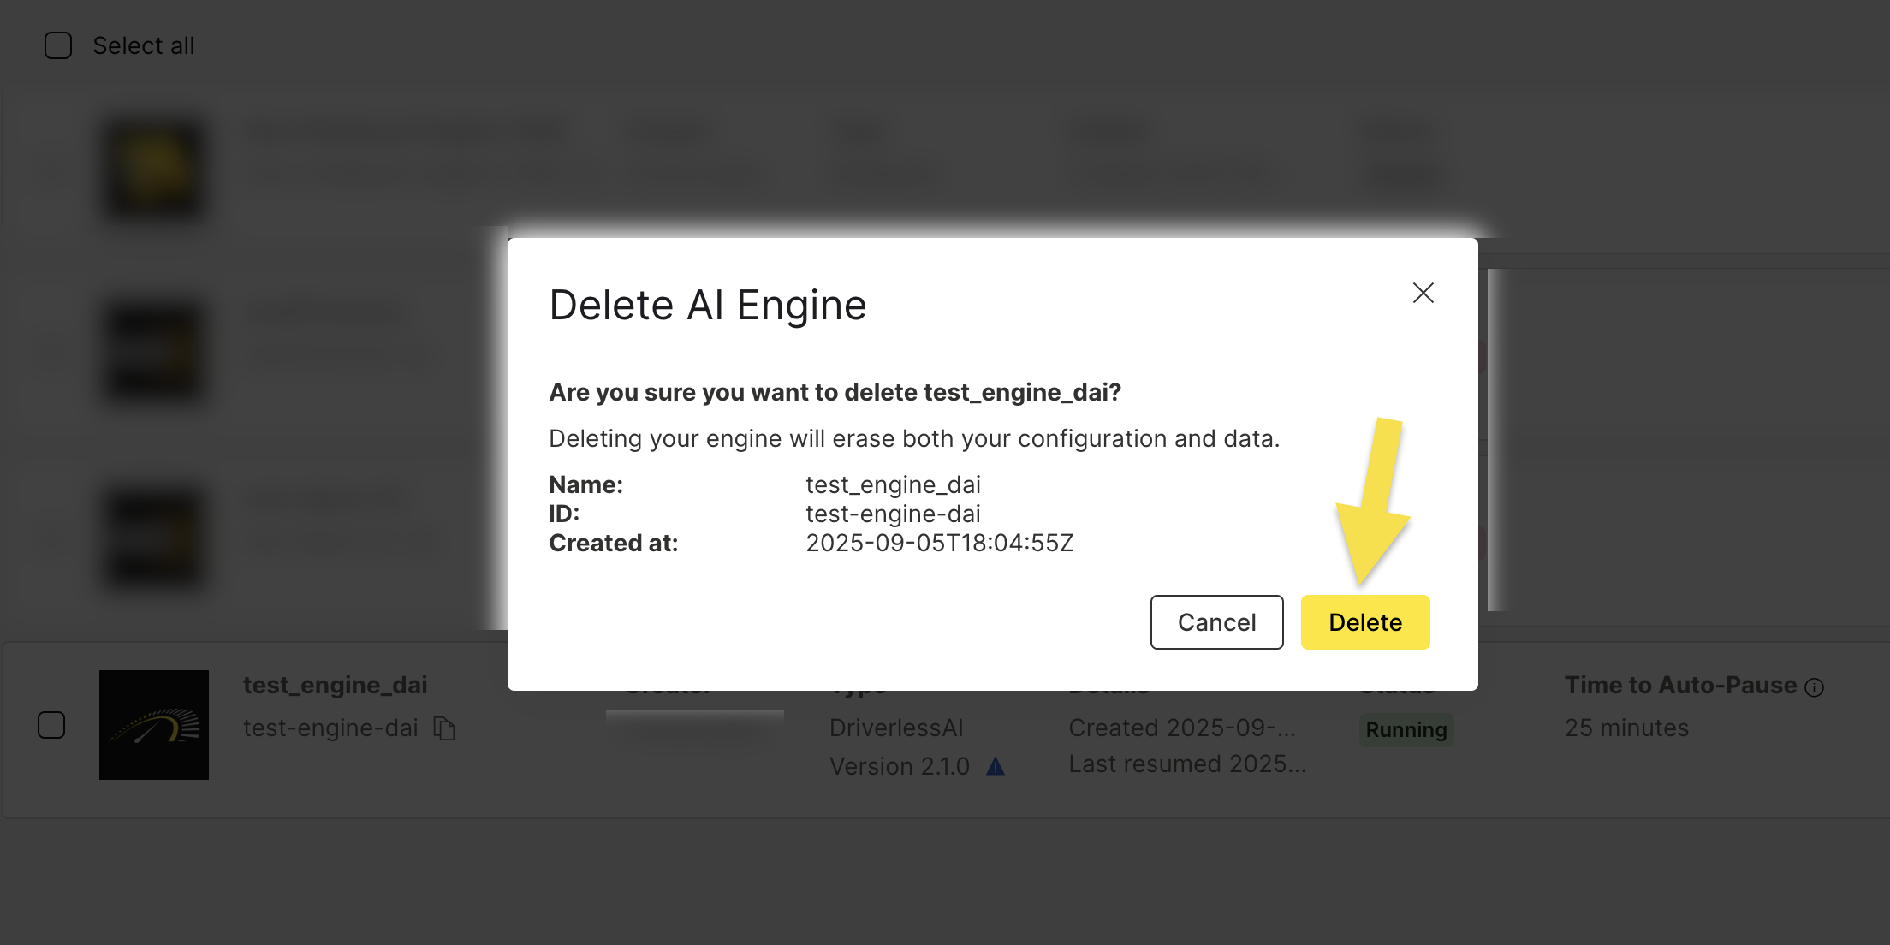Click the DriverlessAI type label
The image size is (1890, 945).
[x=896, y=728]
